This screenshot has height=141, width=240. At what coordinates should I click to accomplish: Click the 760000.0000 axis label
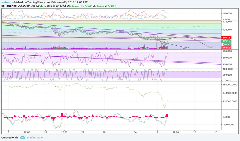(230, 85)
